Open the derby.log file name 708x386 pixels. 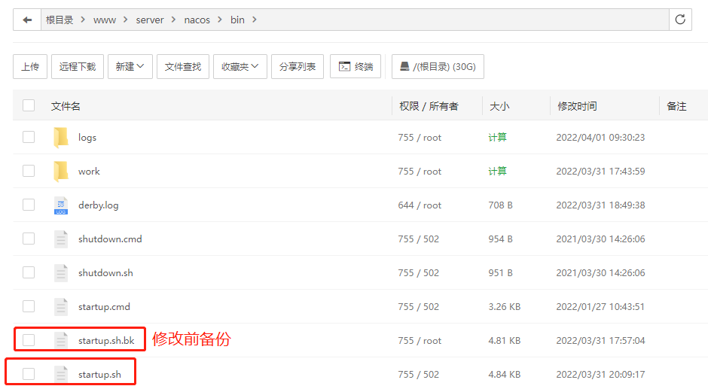[x=99, y=205]
